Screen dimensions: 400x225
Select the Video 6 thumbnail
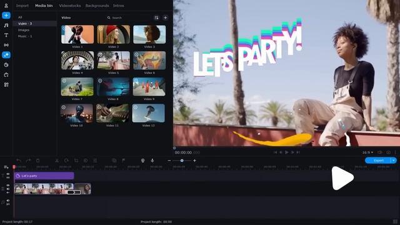point(149,61)
